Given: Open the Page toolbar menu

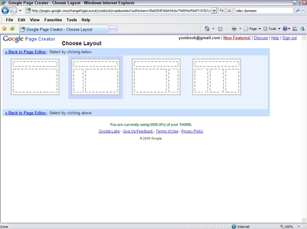Looking at the screenshot, I should pos(252,29).
